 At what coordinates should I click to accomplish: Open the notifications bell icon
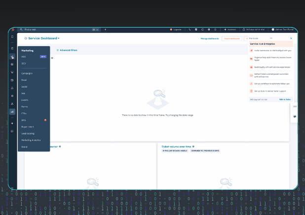pyautogui.click(x=215, y=30)
